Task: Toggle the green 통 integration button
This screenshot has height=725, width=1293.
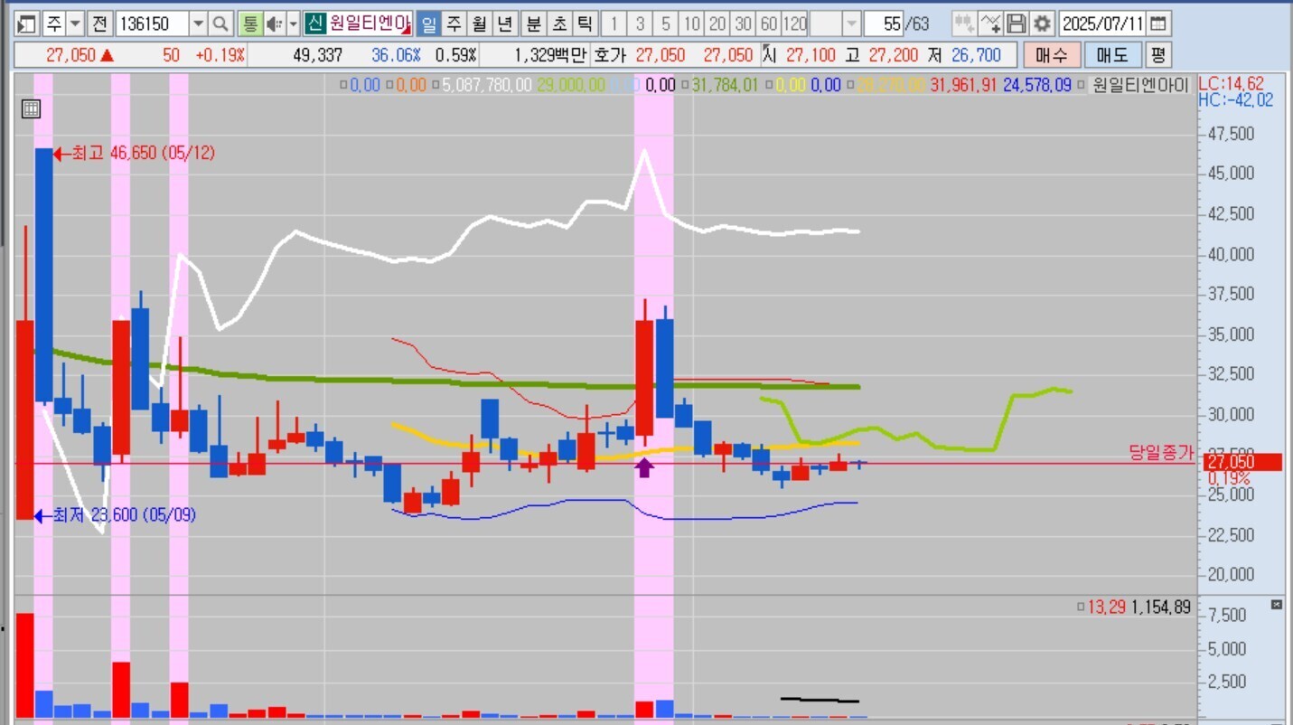Action: coord(249,24)
